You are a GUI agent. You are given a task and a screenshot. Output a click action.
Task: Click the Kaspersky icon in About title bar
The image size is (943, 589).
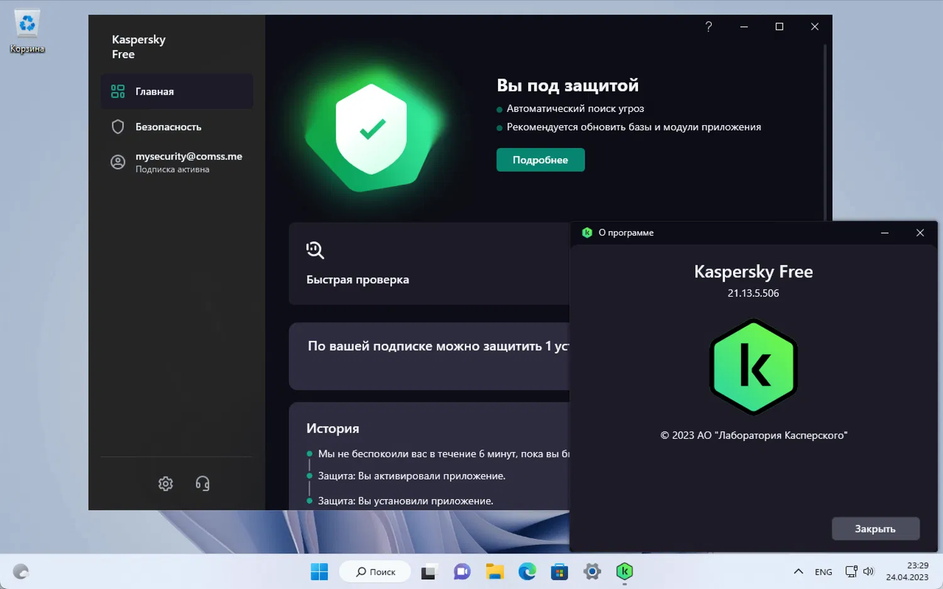tap(587, 233)
